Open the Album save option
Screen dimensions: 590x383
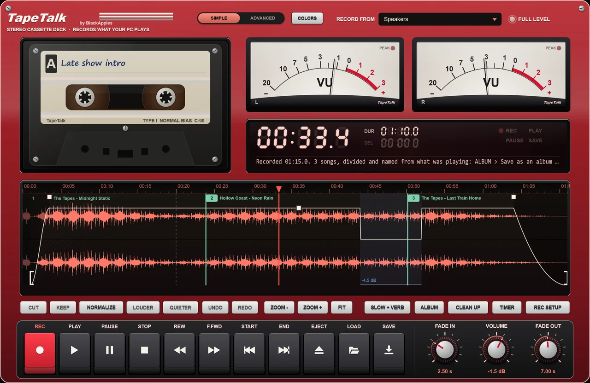(x=429, y=308)
